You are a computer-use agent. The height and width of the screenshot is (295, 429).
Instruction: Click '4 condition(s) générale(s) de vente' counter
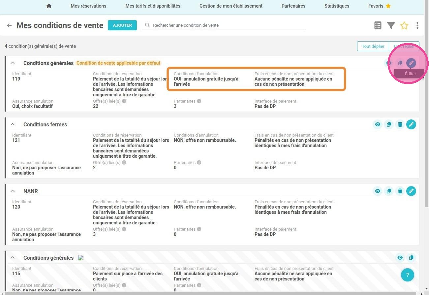[x=40, y=46]
